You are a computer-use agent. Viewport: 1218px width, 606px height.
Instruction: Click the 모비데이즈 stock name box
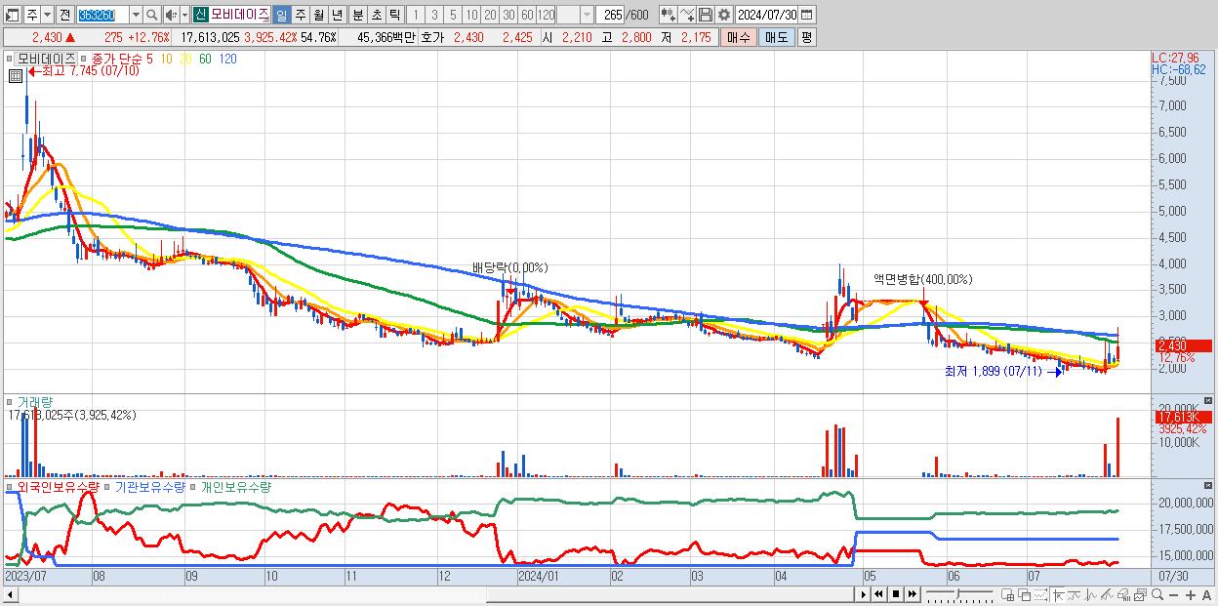[x=239, y=15]
